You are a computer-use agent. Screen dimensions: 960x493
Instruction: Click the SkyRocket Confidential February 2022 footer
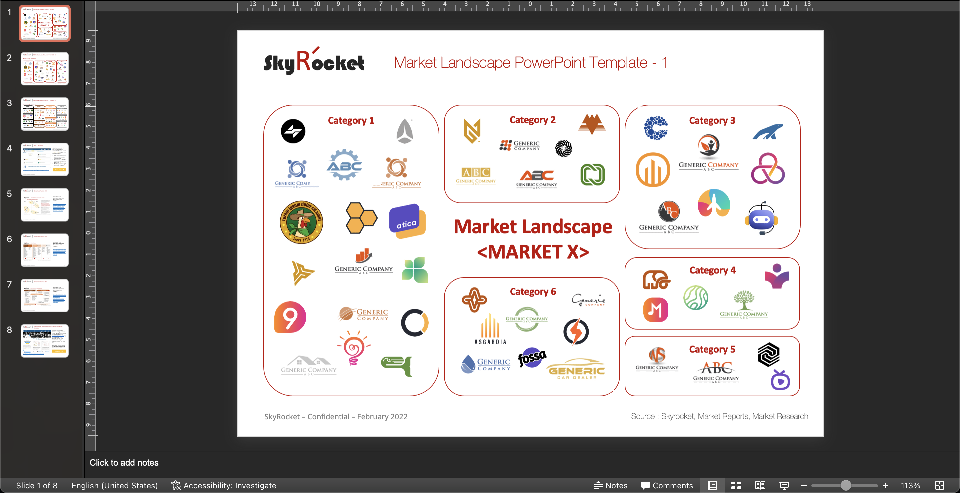point(336,417)
